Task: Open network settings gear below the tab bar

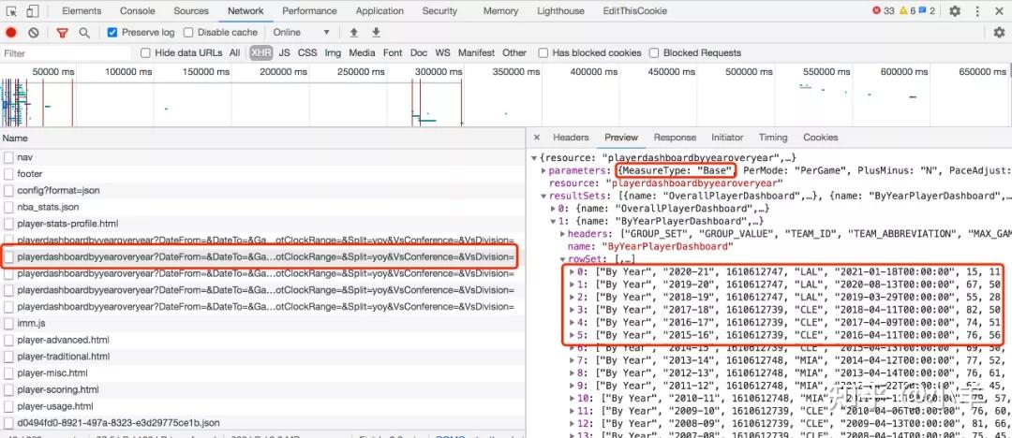Action: coord(999,32)
